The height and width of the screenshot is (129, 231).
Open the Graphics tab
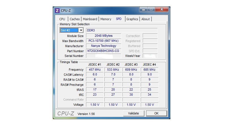132,19
